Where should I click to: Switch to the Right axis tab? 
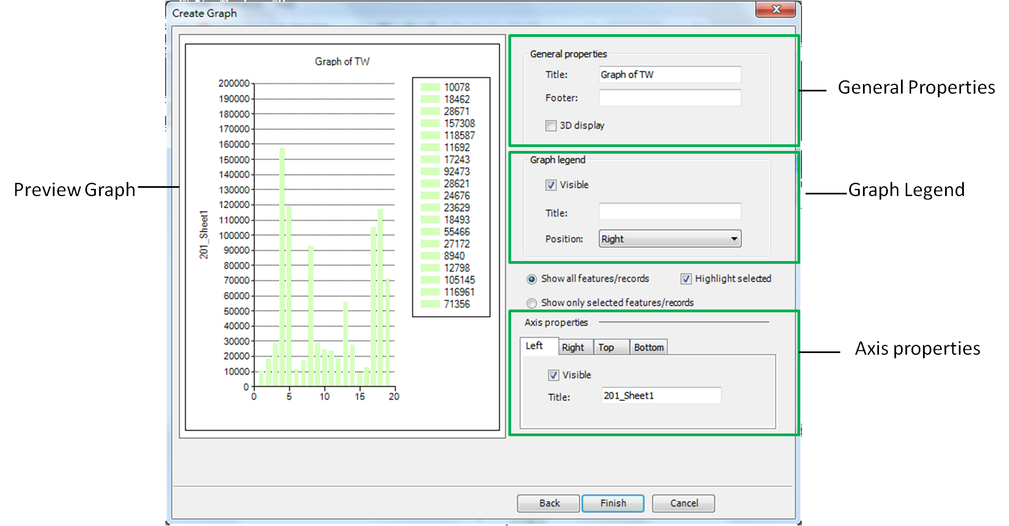pos(573,348)
